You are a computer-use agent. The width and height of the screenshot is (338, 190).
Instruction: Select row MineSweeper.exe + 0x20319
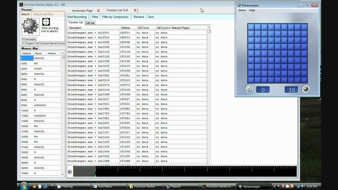(137, 80)
